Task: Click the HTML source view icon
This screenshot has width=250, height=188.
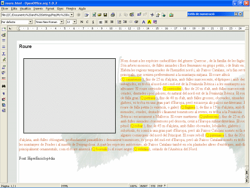Action: (3, 111)
